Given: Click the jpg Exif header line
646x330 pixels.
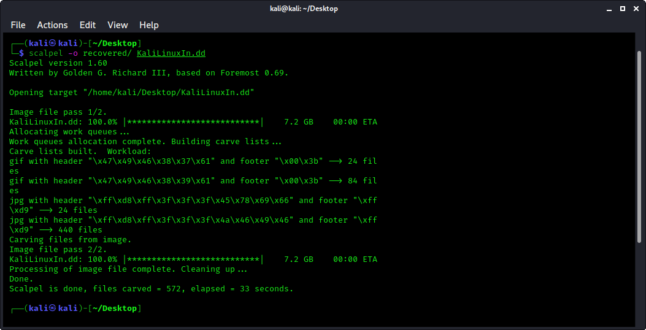Looking at the screenshot, I should 193,200.
